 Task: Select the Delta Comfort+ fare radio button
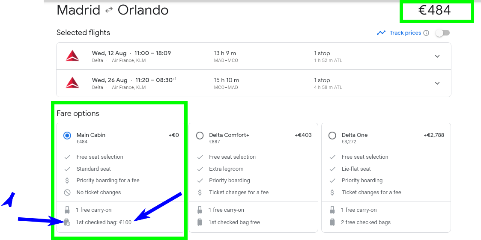tap(200, 136)
